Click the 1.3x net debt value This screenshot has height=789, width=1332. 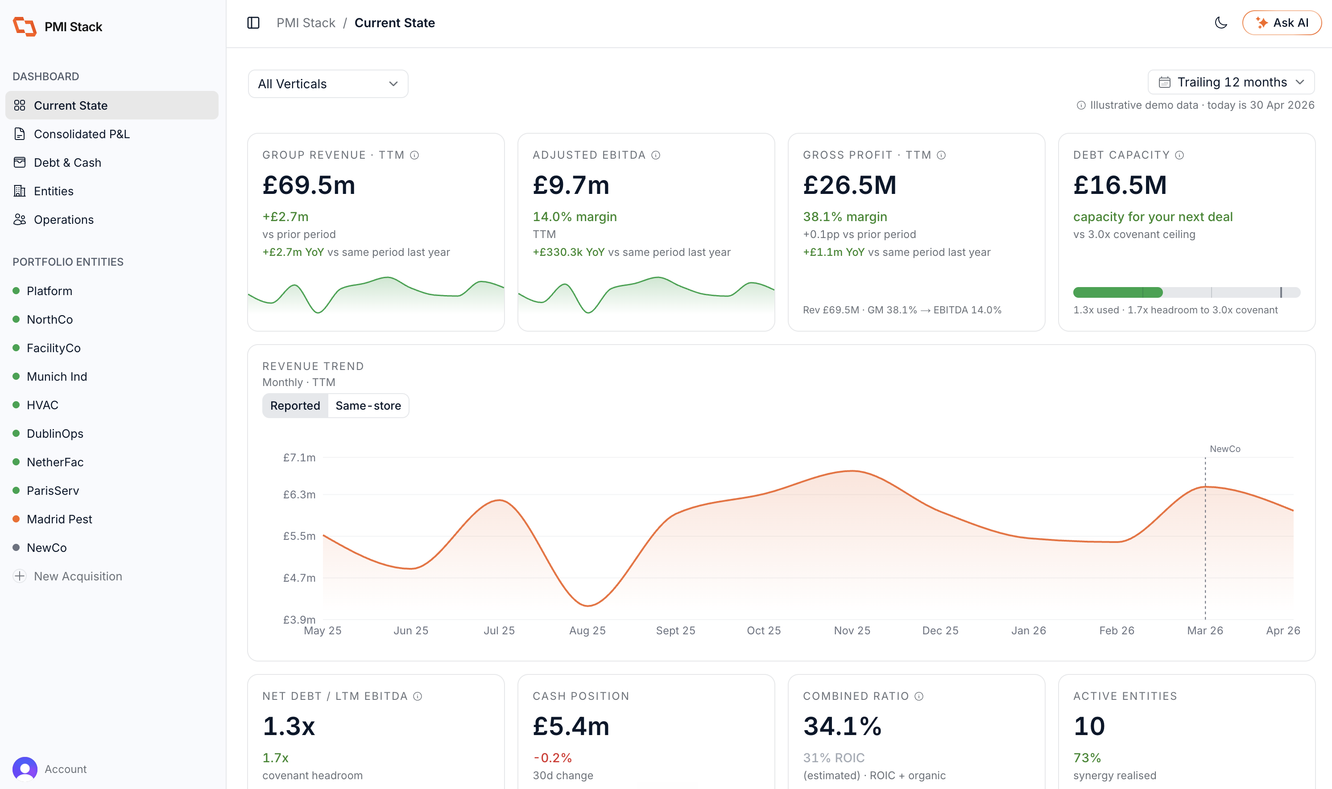click(x=289, y=726)
